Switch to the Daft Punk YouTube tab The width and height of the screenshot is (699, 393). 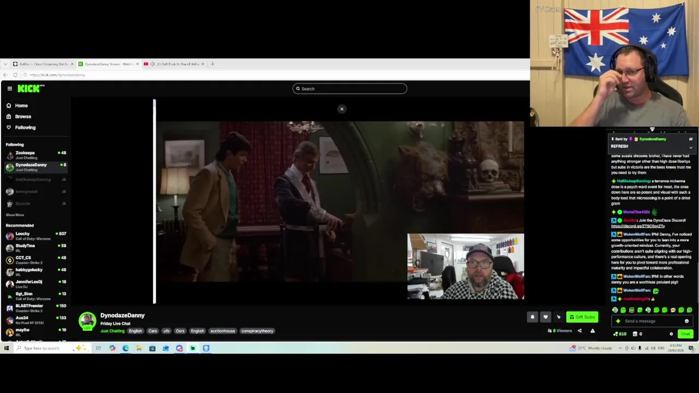(174, 64)
